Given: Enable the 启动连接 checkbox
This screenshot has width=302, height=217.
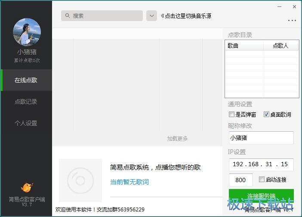Looking at the screenshot, I should coord(262,180).
